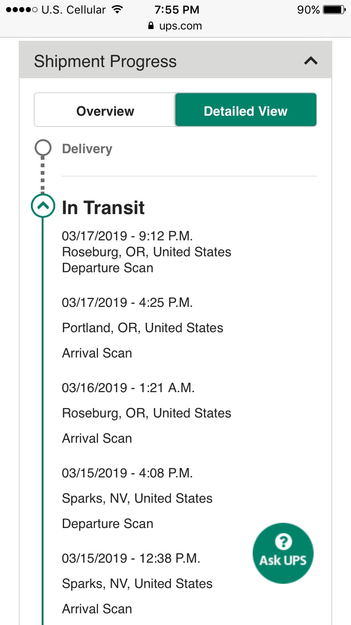Open the Ask UPS help button
The image size is (351, 625).
tap(283, 553)
